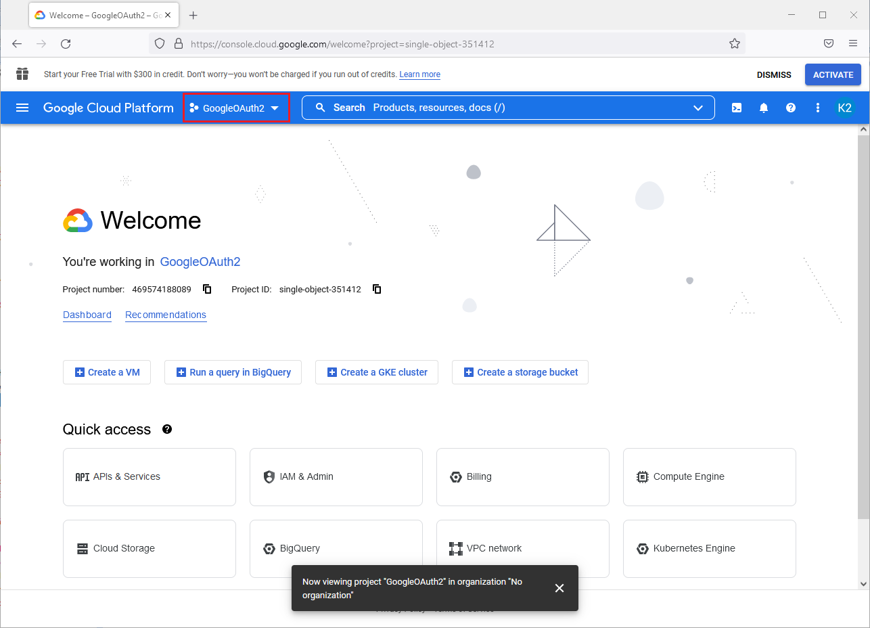Open the main navigation hamburger menu
870x628 pixels.
(22, 108)
